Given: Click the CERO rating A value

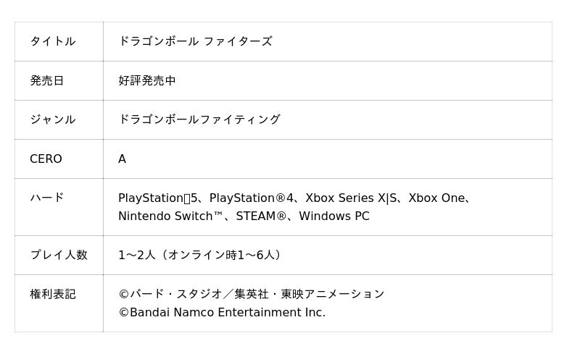Looking at the screenshot, I should tap(122, 159).
